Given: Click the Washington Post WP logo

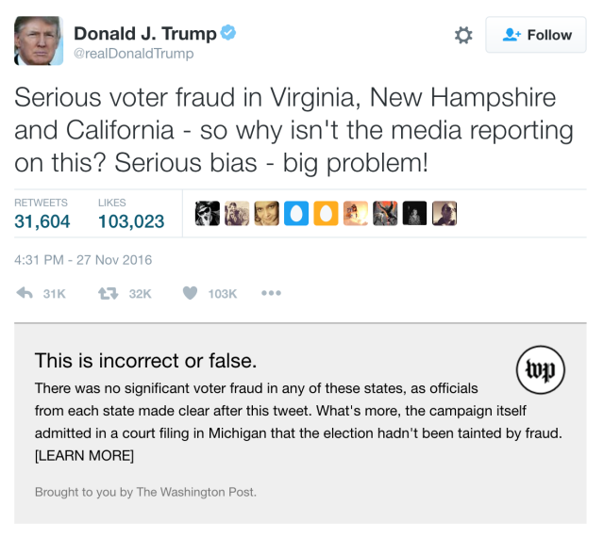Looking at the screenshot, I should pyautogui.click(x=541, y=372).
